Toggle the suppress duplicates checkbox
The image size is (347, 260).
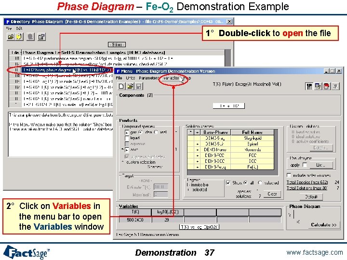(x=127, y=156)
